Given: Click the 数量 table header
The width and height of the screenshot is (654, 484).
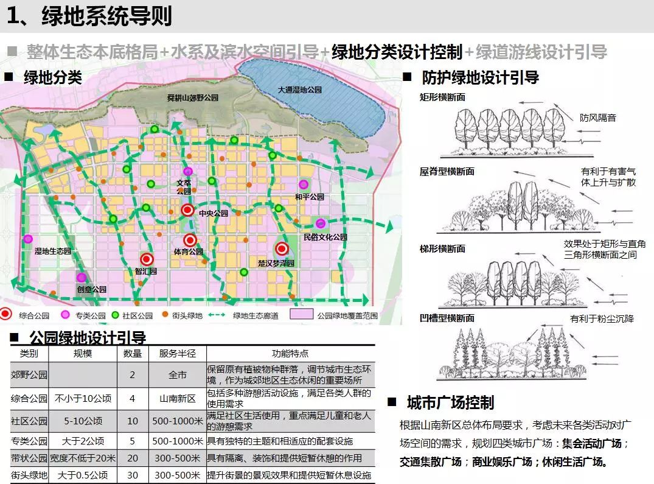Looking at the screenshot, I should click(x=133, y=353).
